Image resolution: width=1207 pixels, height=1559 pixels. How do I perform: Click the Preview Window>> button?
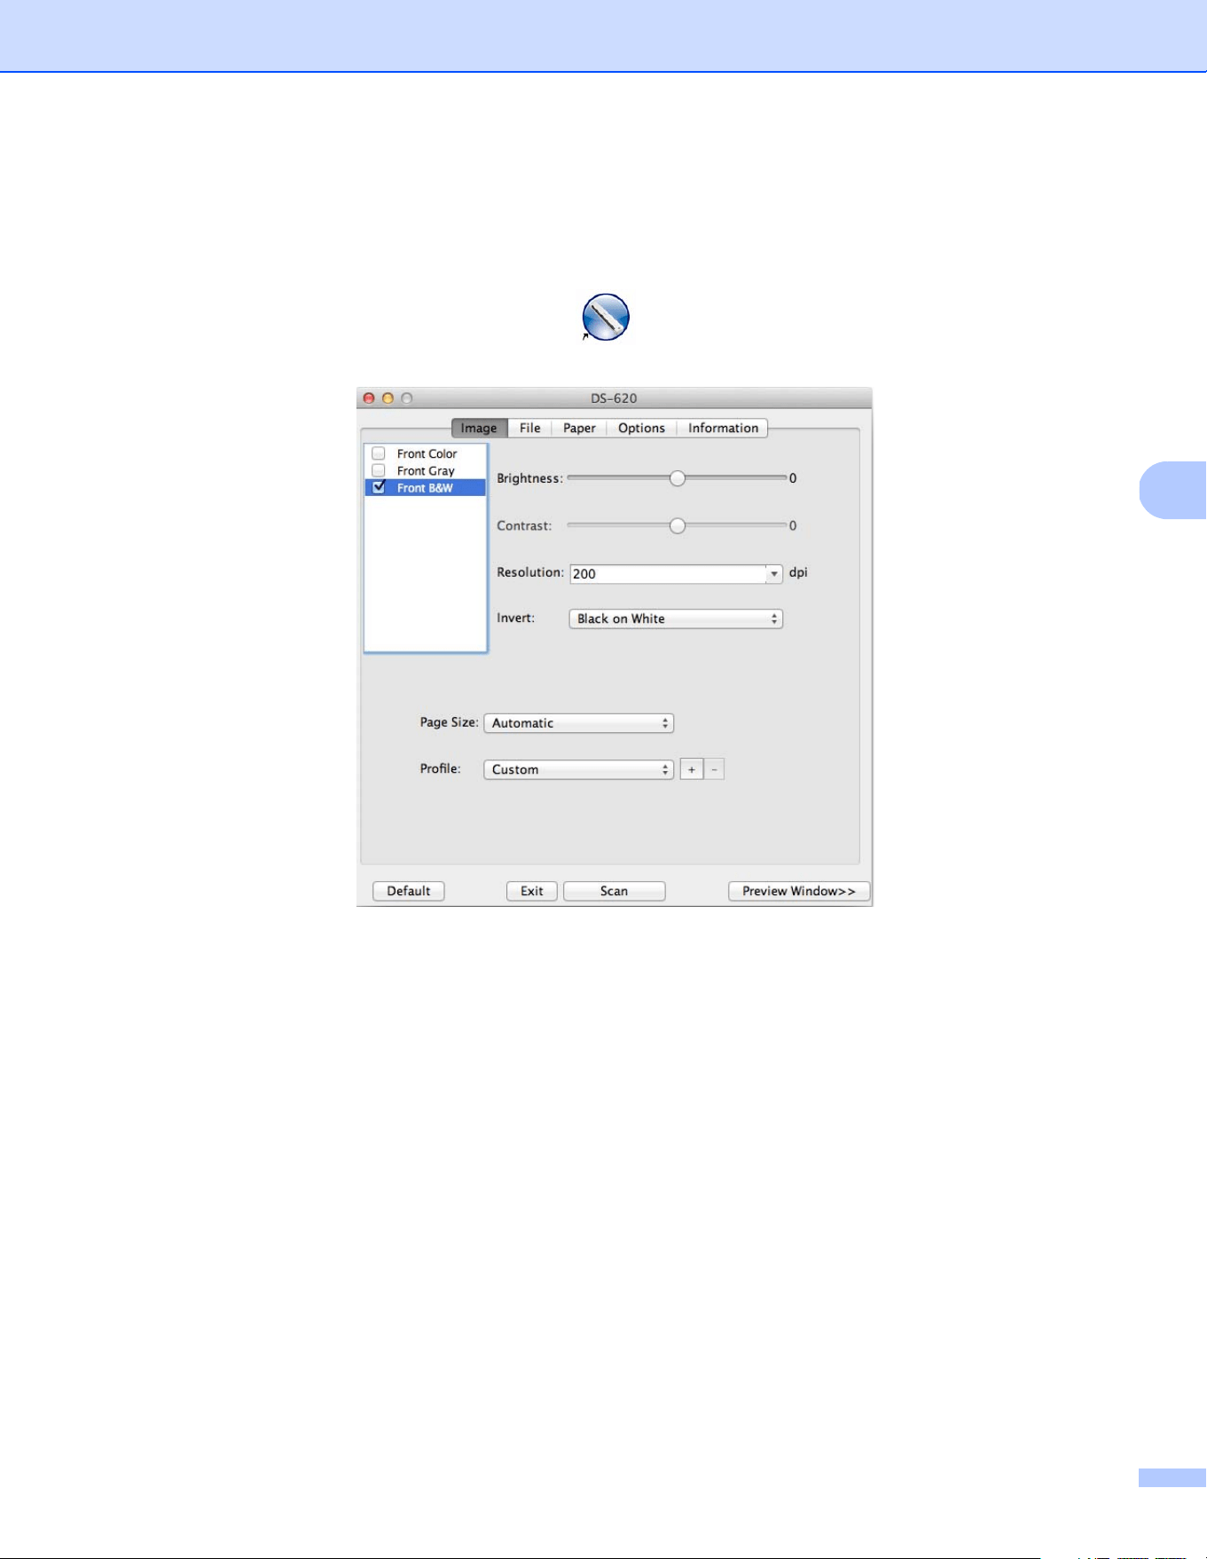[799, 891]
